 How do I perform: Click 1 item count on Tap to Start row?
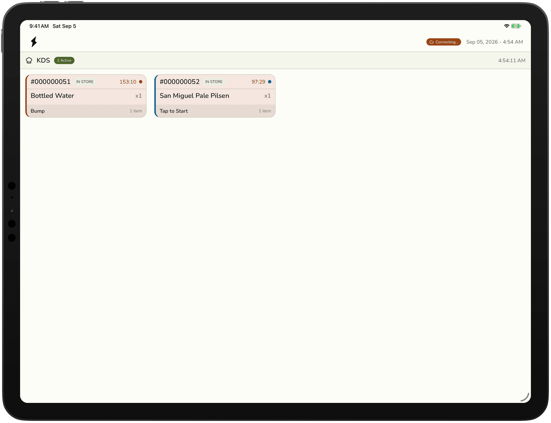[x=265, y=111]
